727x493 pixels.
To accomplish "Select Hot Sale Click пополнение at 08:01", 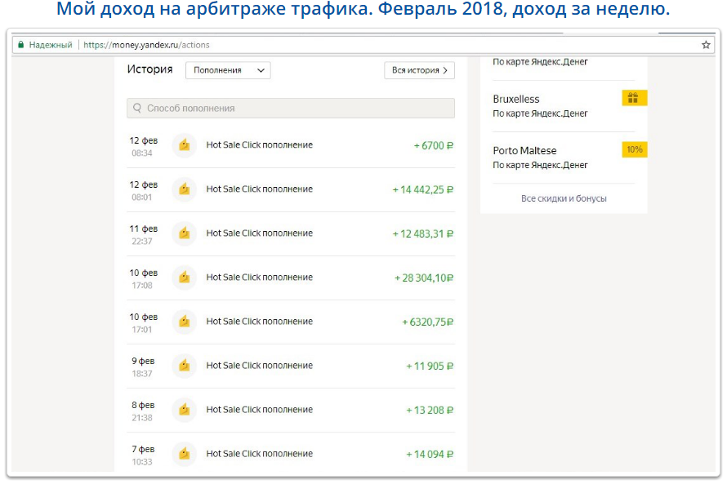I will 259,189.
